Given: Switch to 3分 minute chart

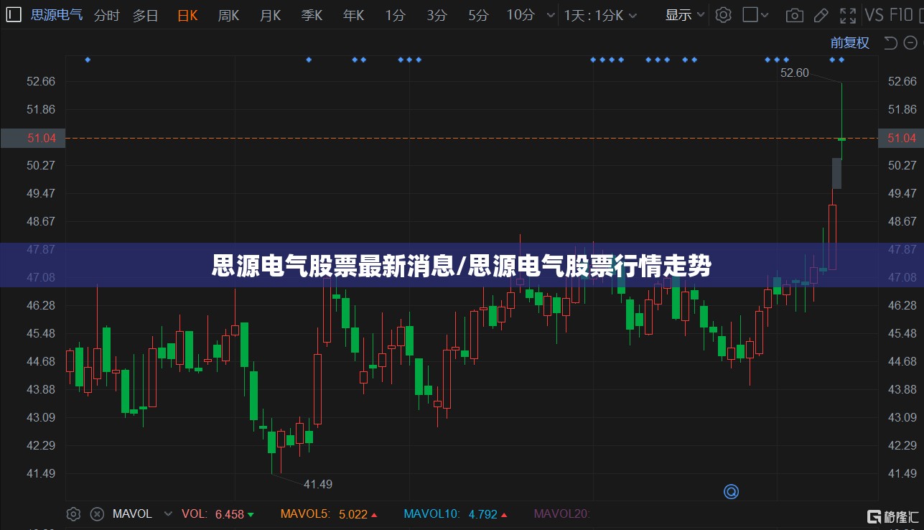Looking at the screenshot, I should [437, 14].
